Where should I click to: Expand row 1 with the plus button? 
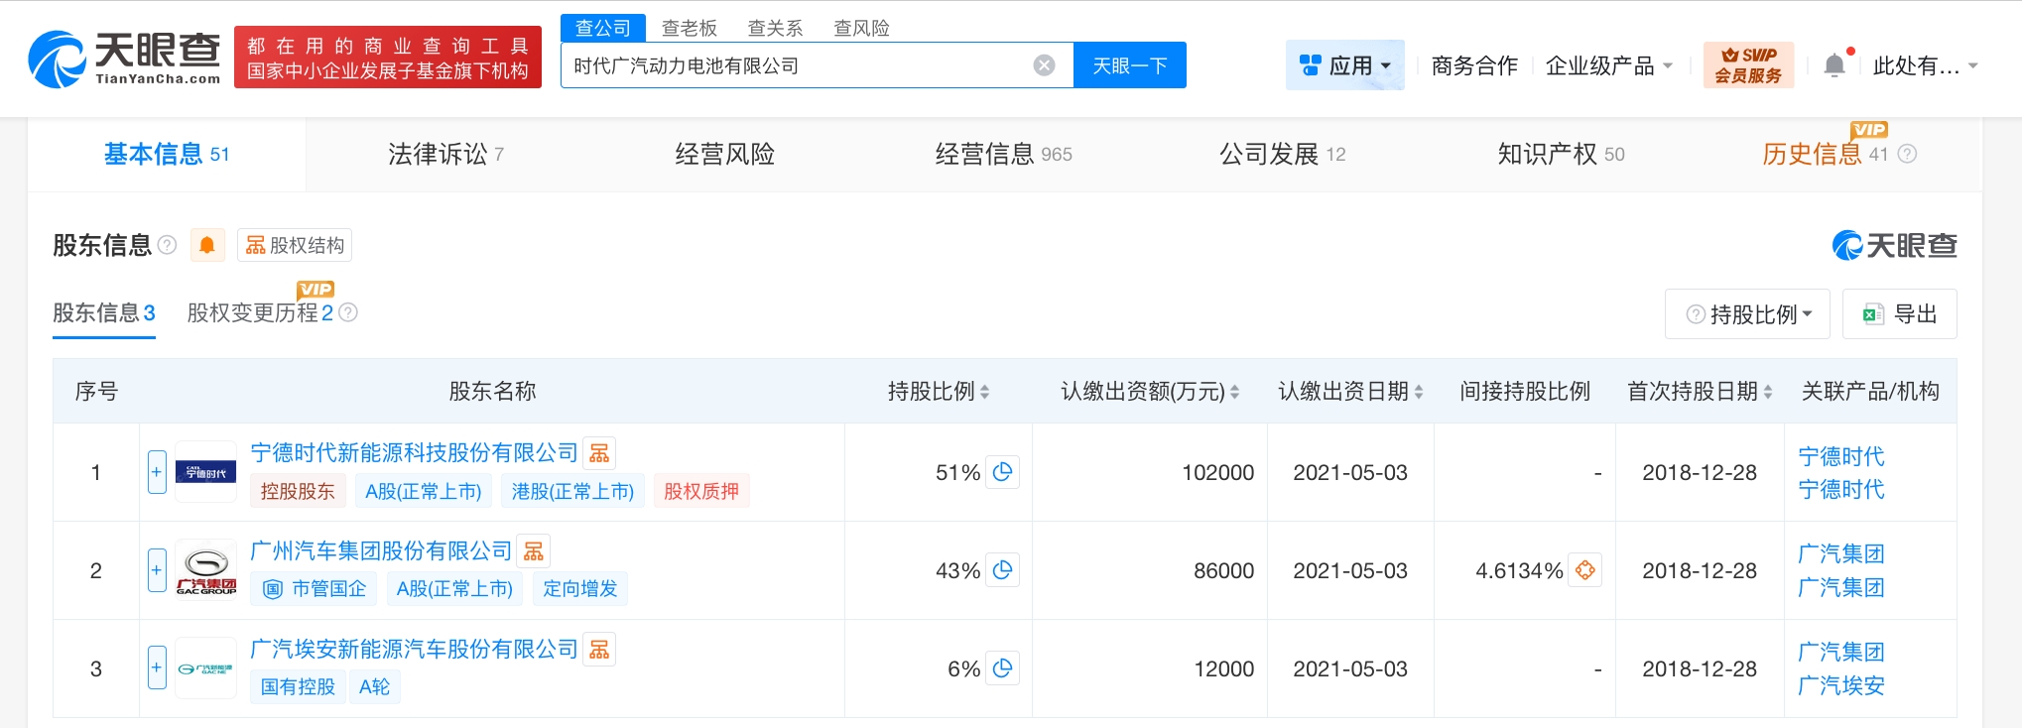[x=157, y=472]
